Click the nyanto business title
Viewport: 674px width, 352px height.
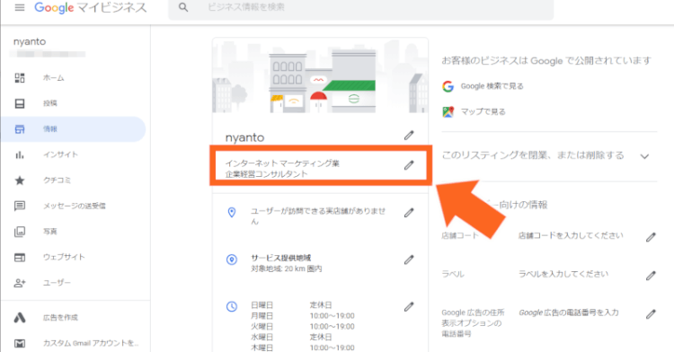pyautogui.click(x=245, y=137)
